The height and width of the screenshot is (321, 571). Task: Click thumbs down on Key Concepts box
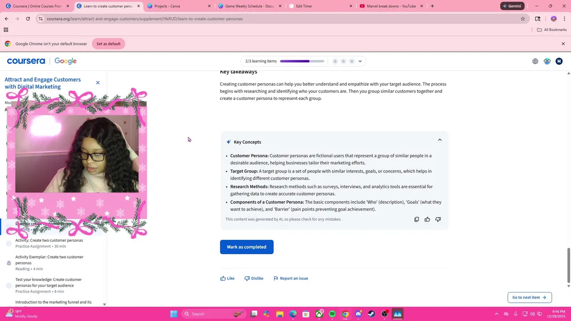click(438, 219)
